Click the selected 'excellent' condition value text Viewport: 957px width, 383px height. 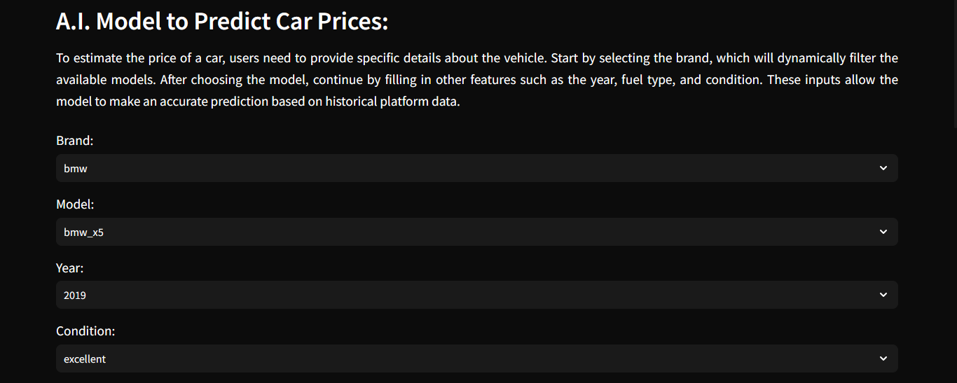pos(85,359)
